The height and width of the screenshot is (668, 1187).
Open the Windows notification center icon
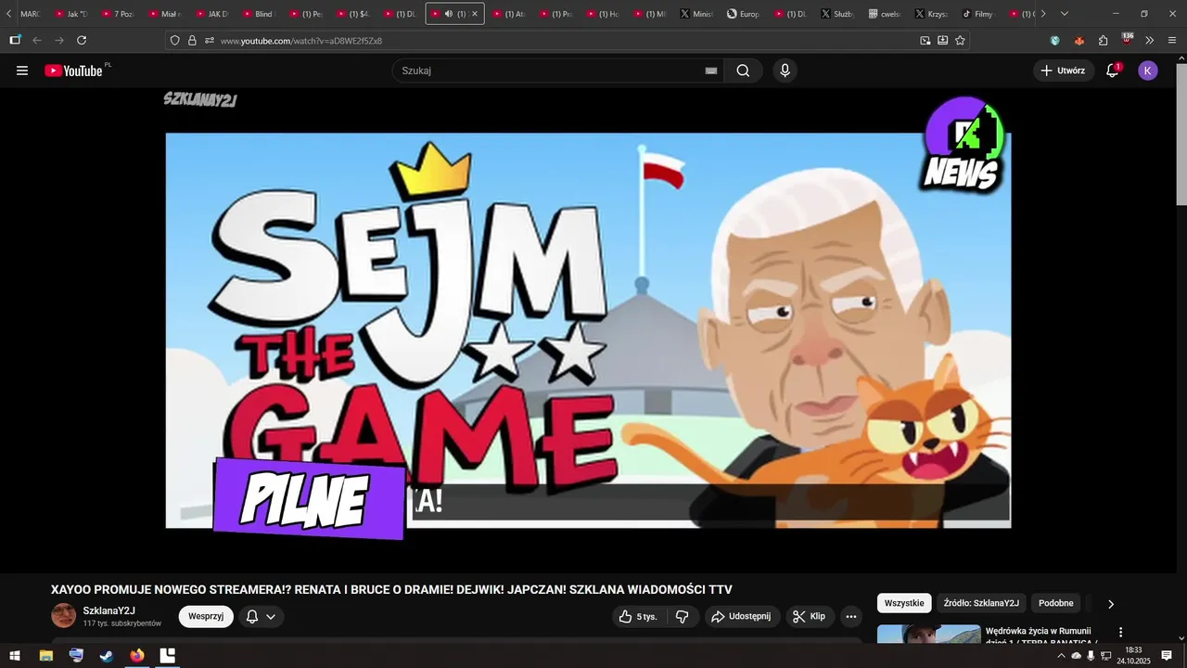[1167, 656]
